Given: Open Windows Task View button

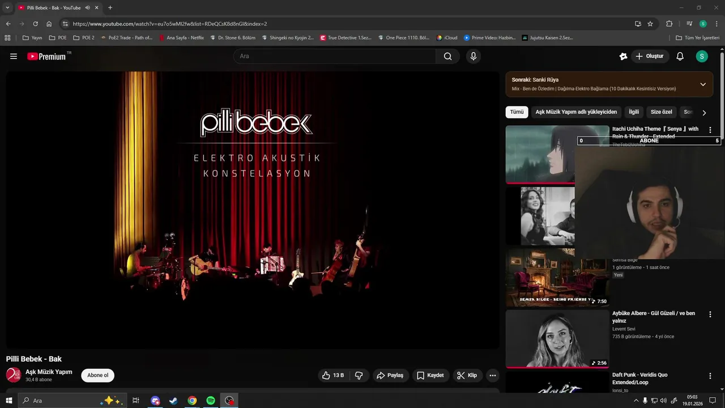Looking at the screenshot, I should click(136, 401).
